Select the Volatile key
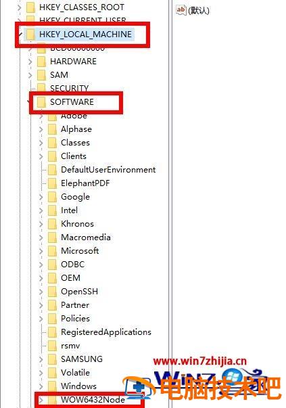 [75, 373]
